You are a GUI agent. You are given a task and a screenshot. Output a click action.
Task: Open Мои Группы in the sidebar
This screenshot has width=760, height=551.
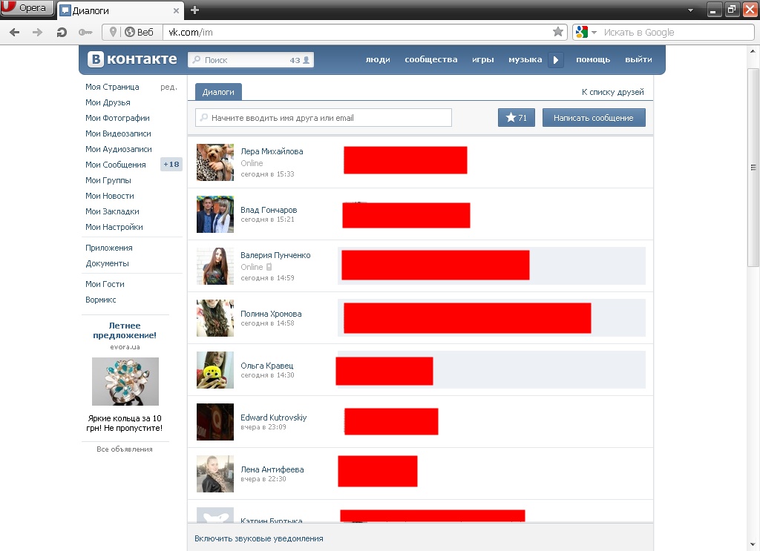108,180
